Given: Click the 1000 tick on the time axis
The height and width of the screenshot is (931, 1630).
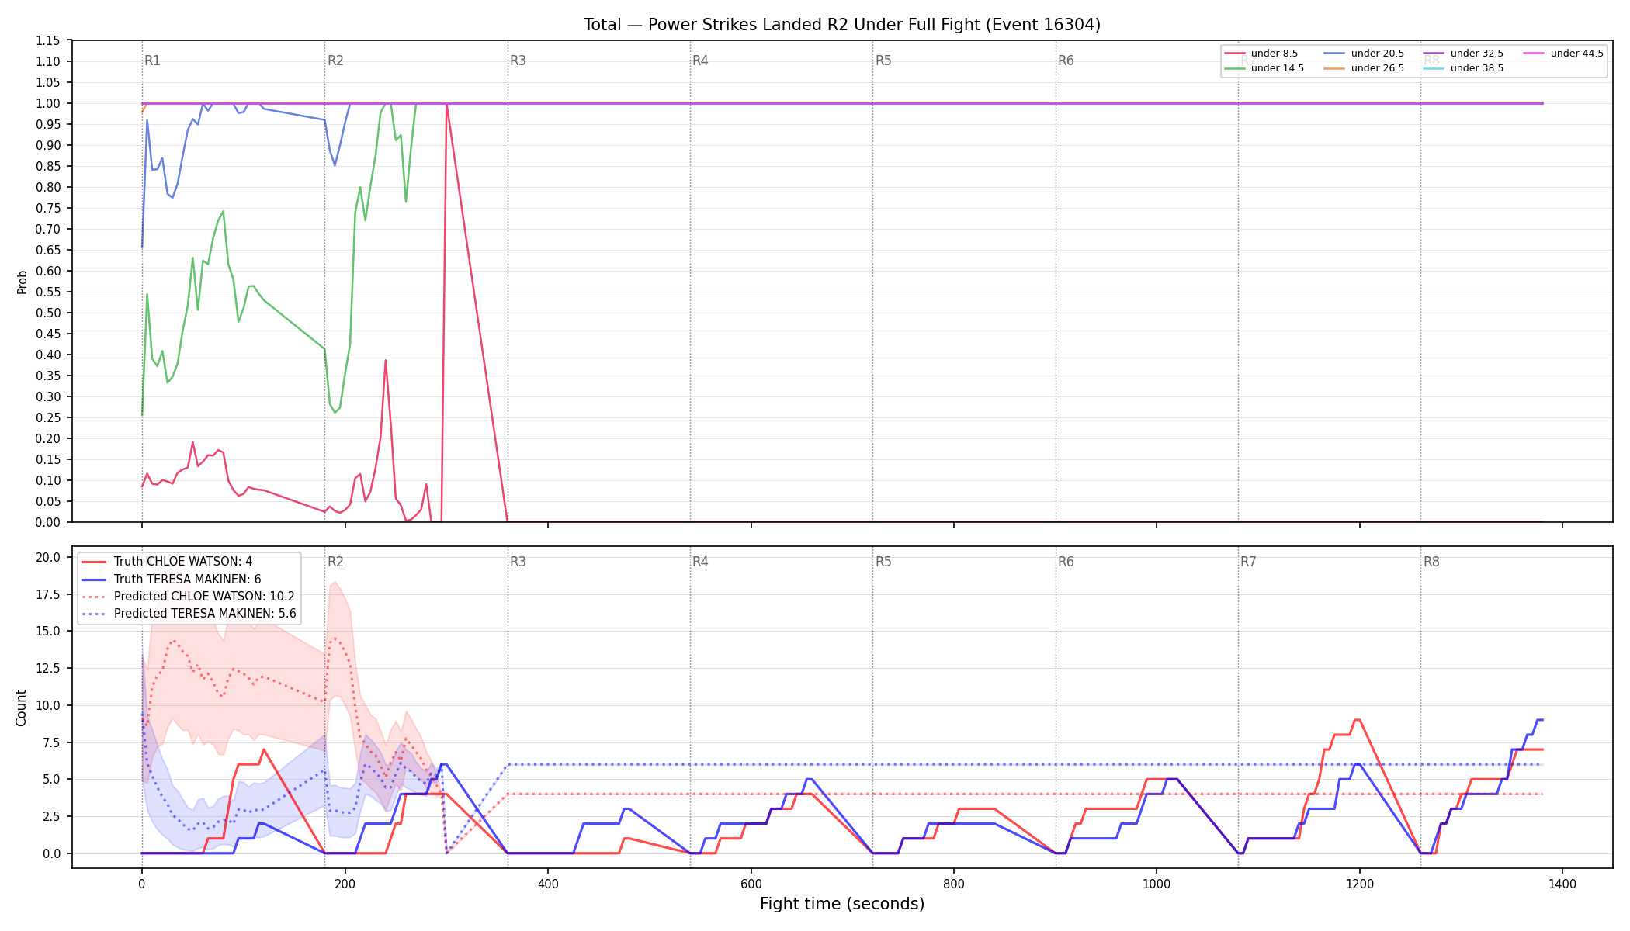Looking at the screenshot, I should [1157, 884].
